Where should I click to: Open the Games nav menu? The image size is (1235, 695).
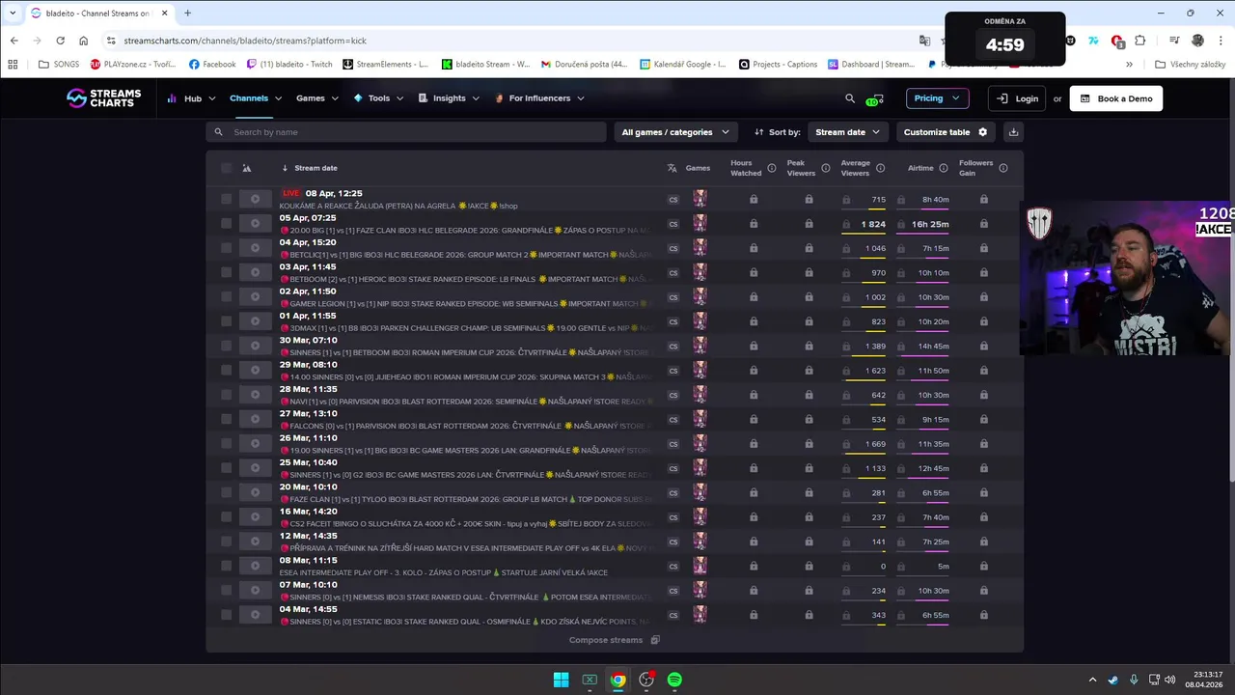pyautogui.click(x=317, y=98)
